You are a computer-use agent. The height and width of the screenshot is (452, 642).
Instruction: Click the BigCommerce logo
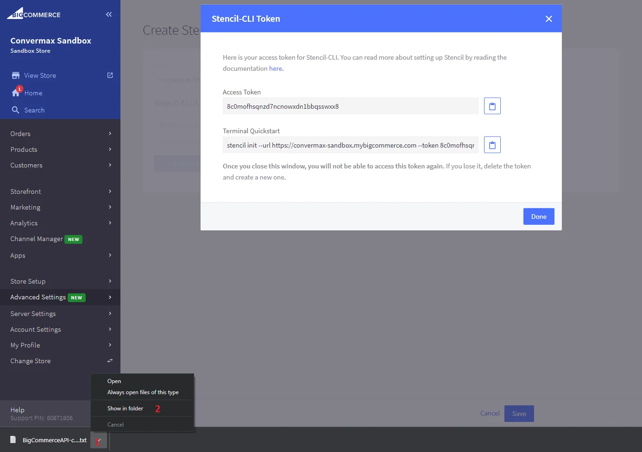coord(34,14)
